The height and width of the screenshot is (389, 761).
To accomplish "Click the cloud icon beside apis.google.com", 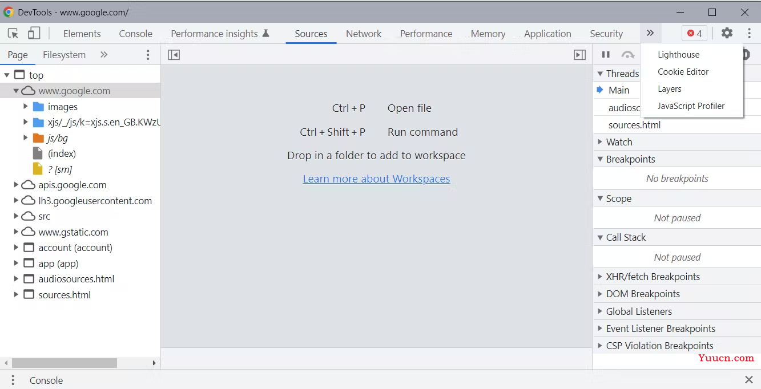I will (x=29, y=185).
